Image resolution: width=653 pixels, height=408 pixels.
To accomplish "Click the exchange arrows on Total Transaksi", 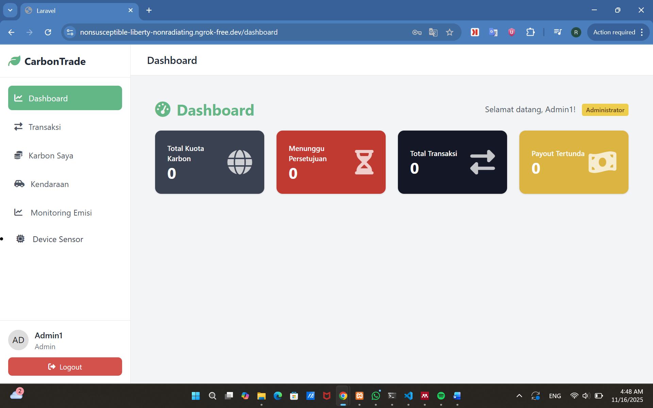I will (483, 162).
